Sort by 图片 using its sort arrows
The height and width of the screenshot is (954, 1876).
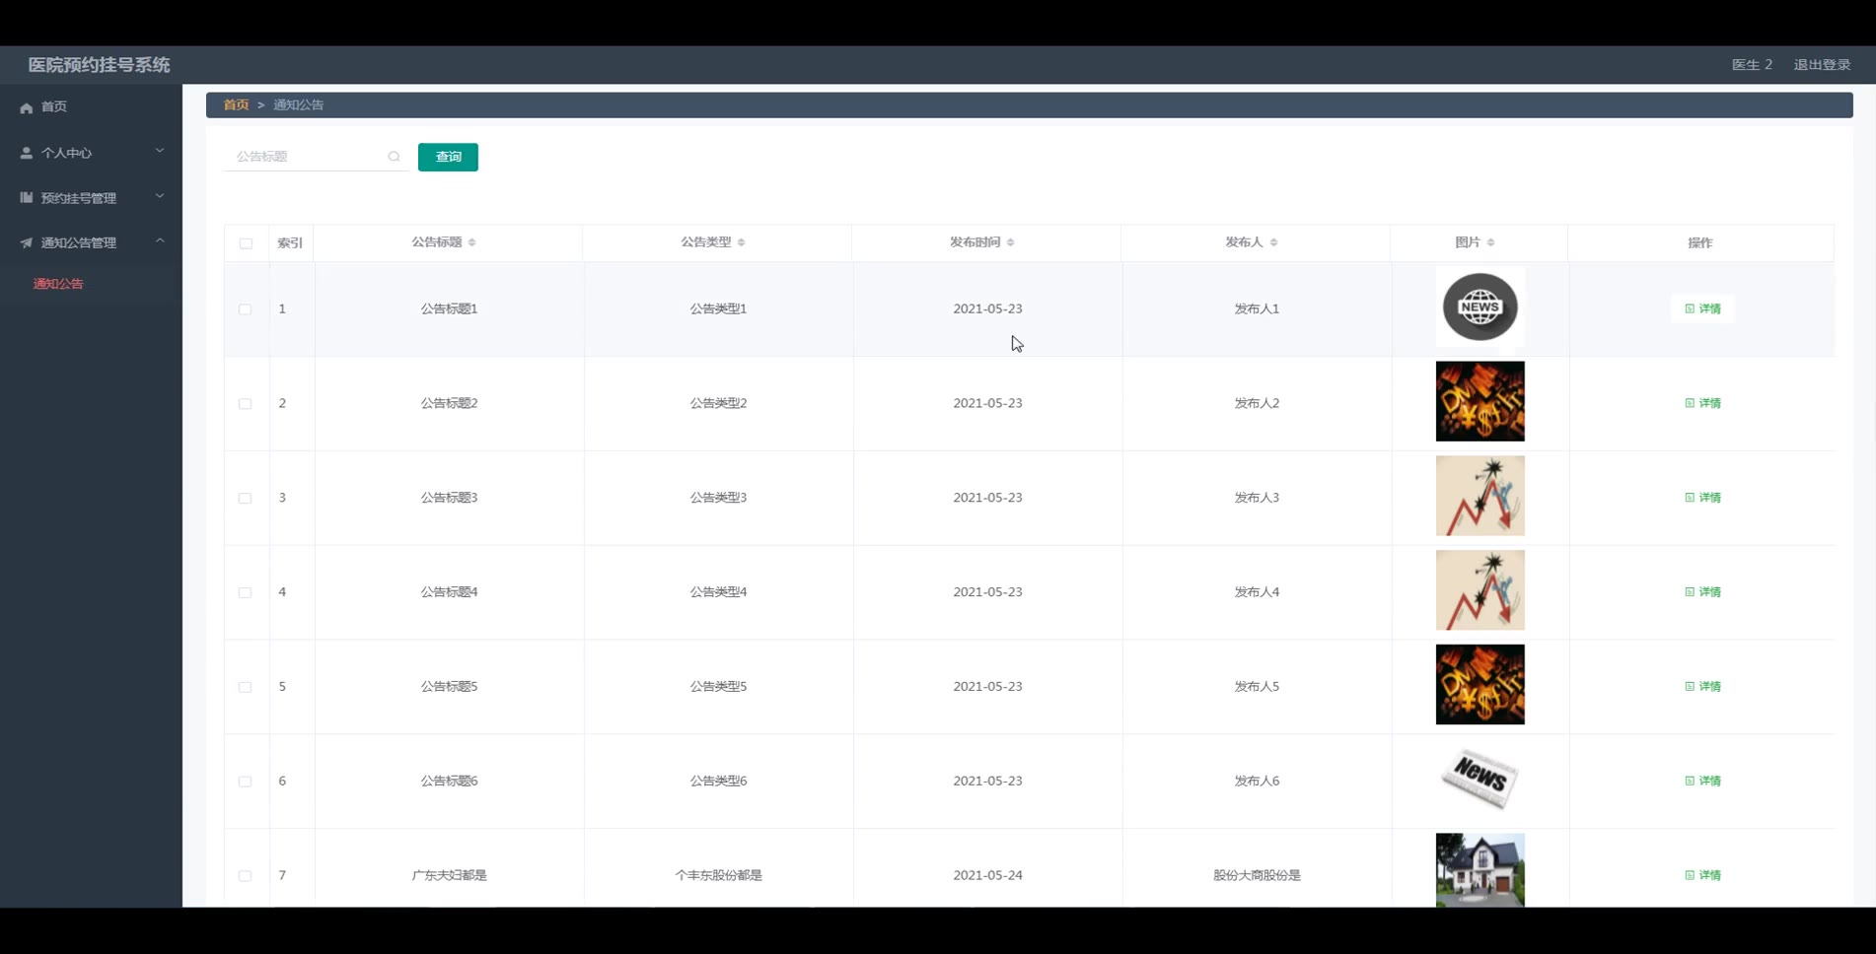click(x=1491, y=242)
